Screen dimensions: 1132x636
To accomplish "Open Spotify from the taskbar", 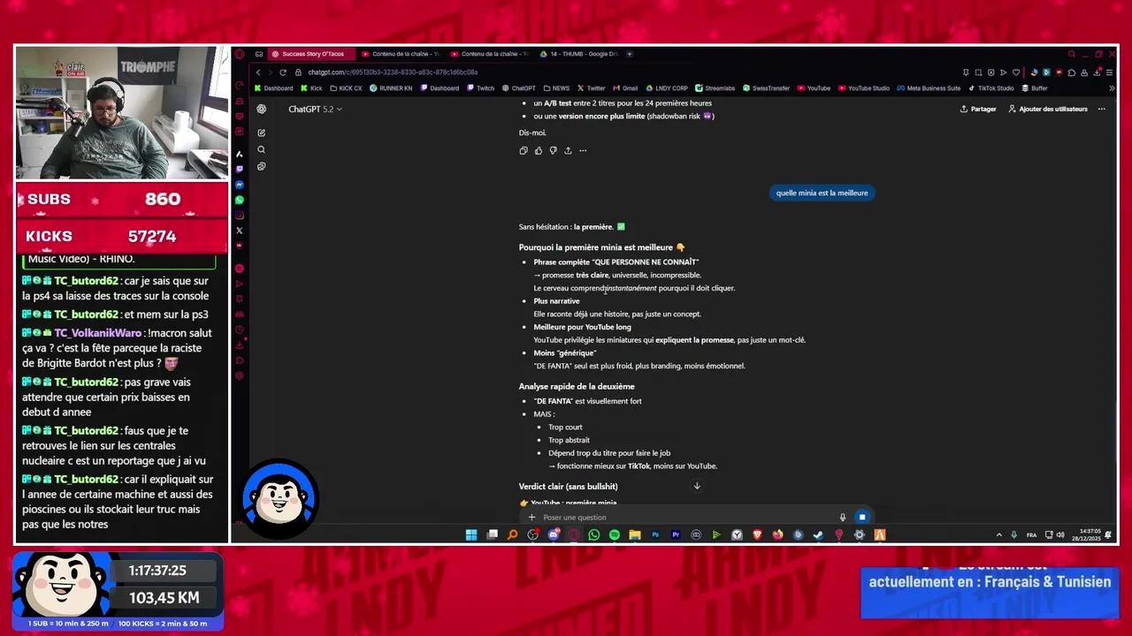I will [614, 534].
